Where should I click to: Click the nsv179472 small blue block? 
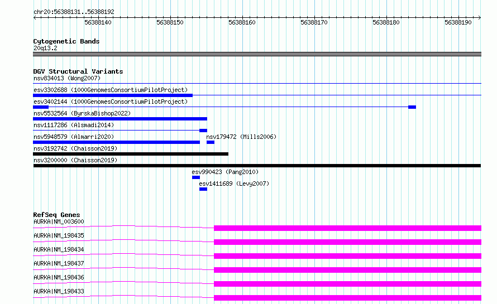(x=211, y=142)
